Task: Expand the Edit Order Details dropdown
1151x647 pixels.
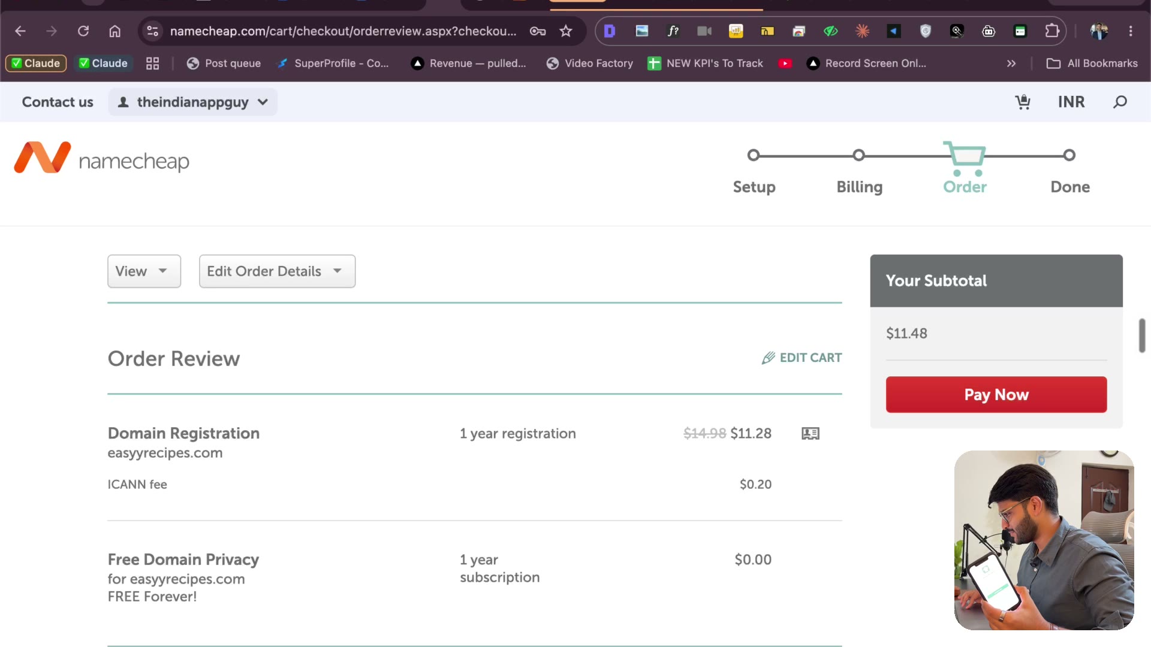Action: [277, 271]
